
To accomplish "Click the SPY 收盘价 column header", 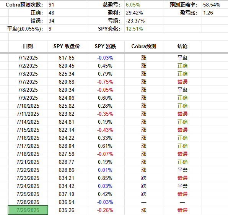I will click(x=67, y=46).
